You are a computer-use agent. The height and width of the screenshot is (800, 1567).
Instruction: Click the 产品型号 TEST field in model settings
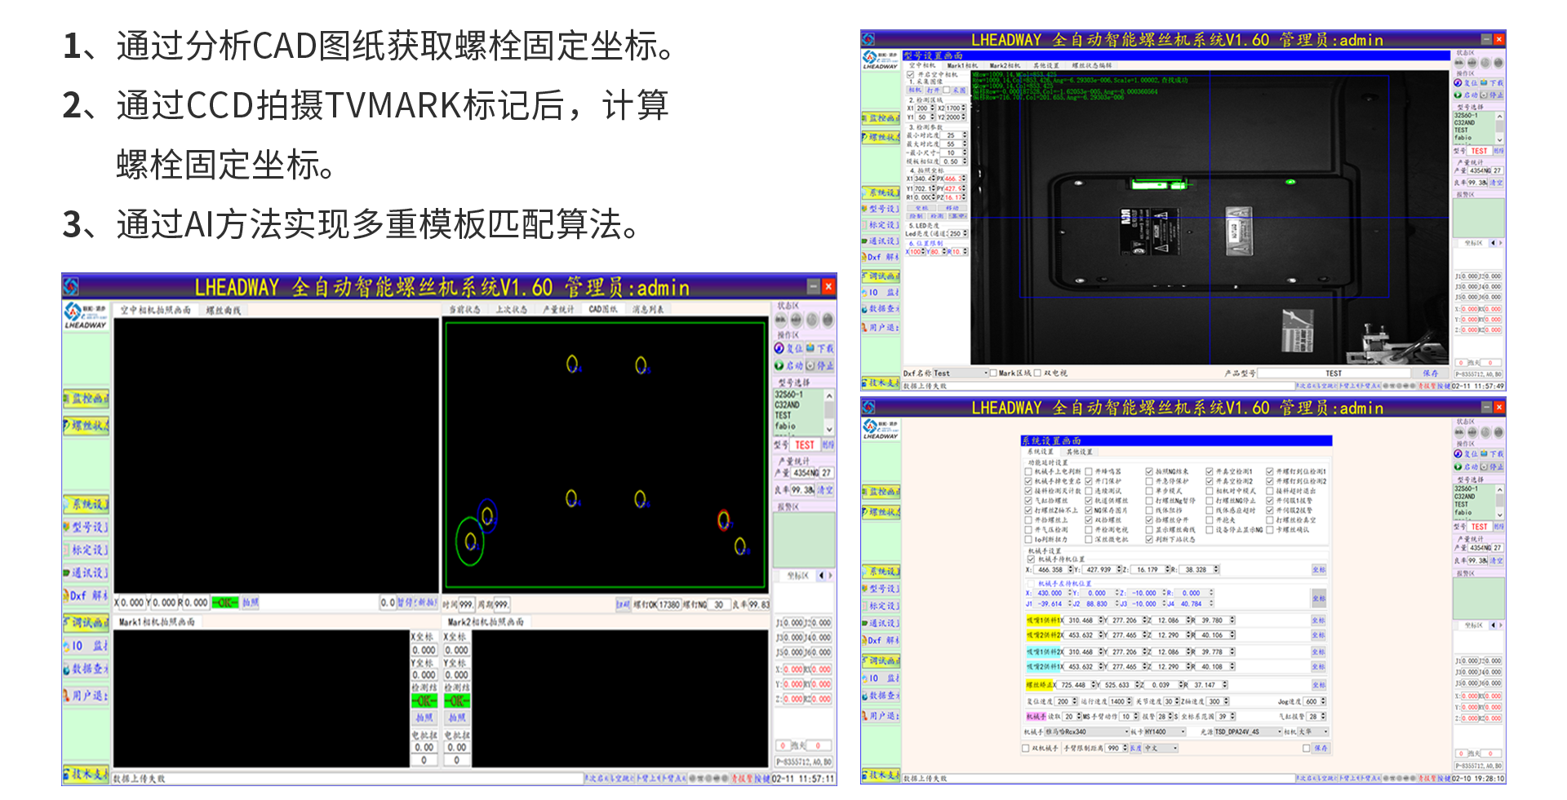coord(1334,373)
